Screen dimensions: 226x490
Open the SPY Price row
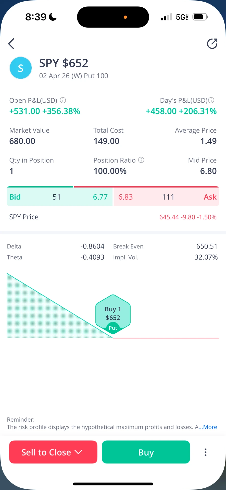pyautogui.click(x=113, y=217)
